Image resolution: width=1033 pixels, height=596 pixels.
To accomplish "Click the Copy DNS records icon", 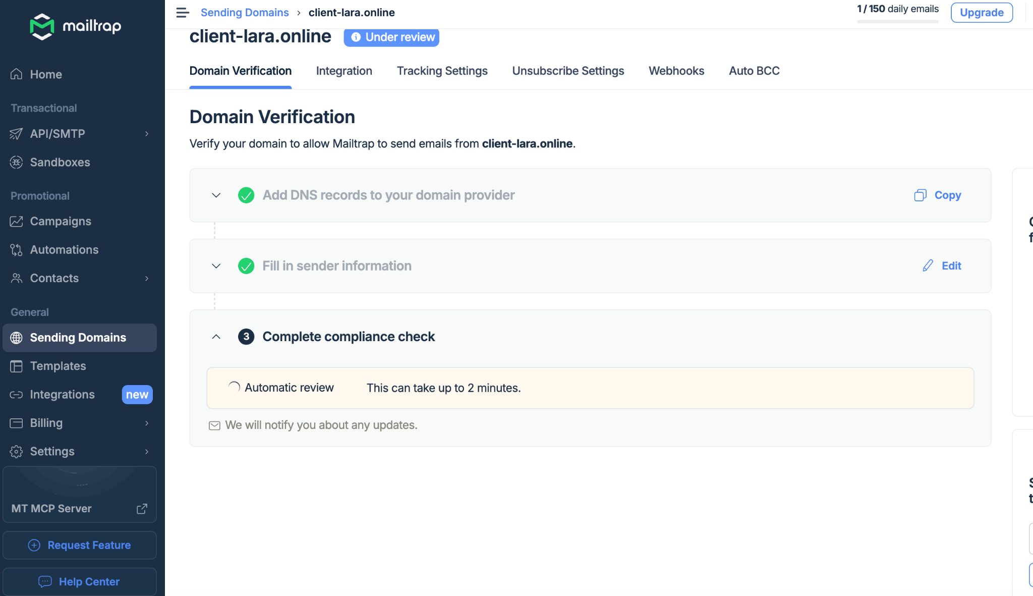I will click(x=920, y=195).
